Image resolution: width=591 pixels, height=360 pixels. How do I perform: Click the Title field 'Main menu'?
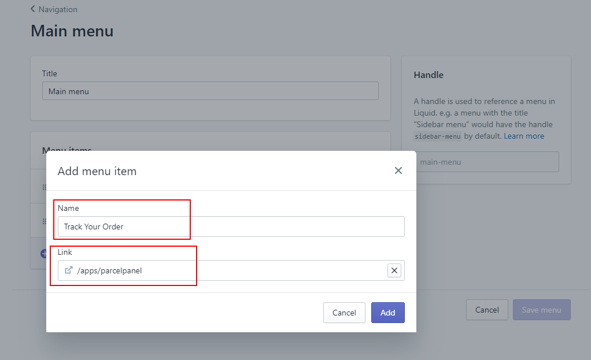(210, 91)
